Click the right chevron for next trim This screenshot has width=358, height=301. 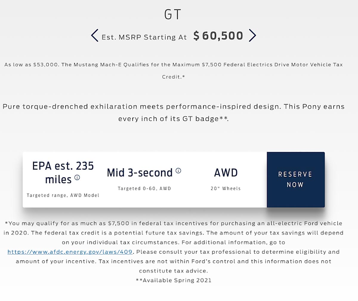point(252,35)
